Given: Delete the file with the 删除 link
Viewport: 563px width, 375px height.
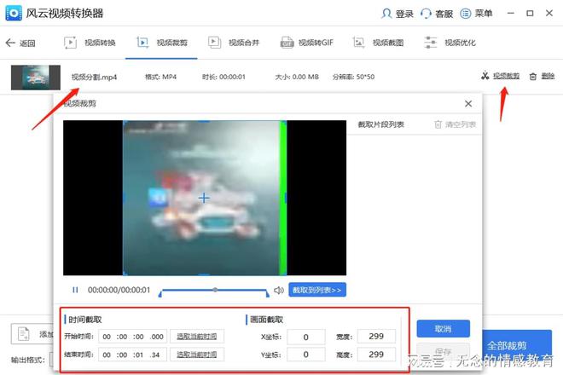Looking at the screenshot, I should pyautogui.click(x=543, y=76).
